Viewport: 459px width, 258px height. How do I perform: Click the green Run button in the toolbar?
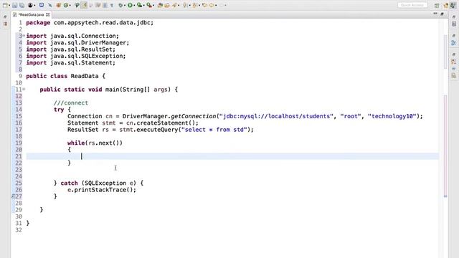click(130, 5)
